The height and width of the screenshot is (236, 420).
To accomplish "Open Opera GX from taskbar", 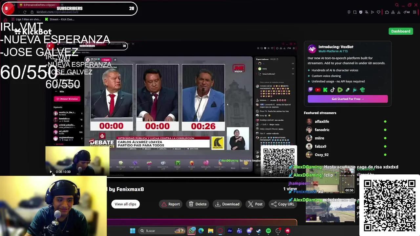I will click(x=220, y=231).
